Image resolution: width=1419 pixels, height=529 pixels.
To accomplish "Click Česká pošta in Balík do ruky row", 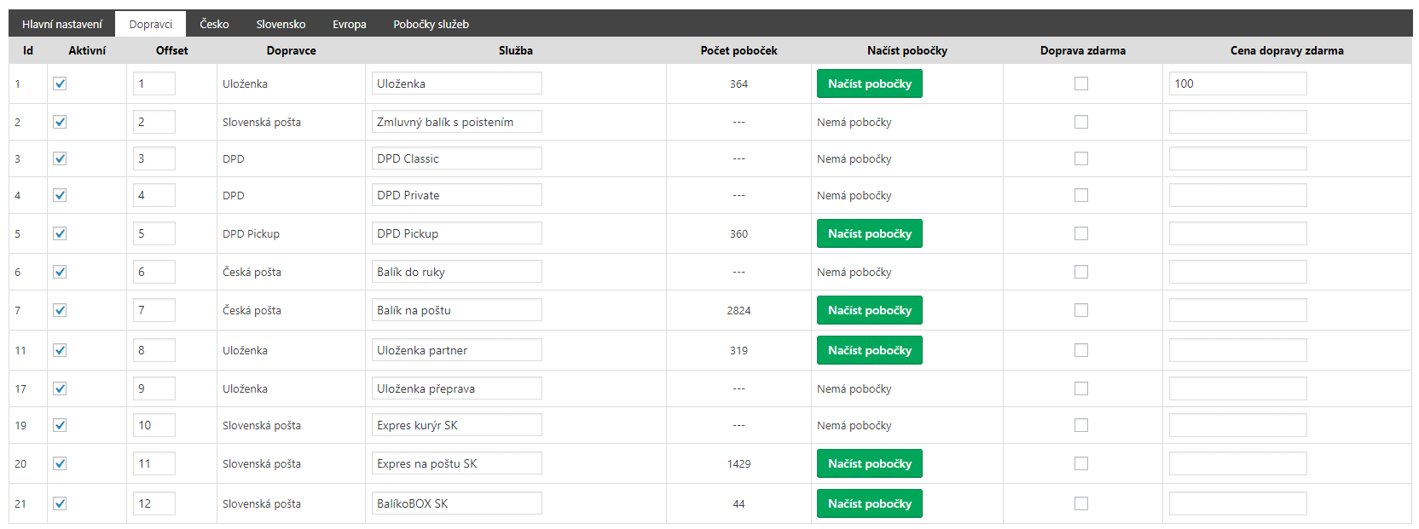I will tap(252, 272).
